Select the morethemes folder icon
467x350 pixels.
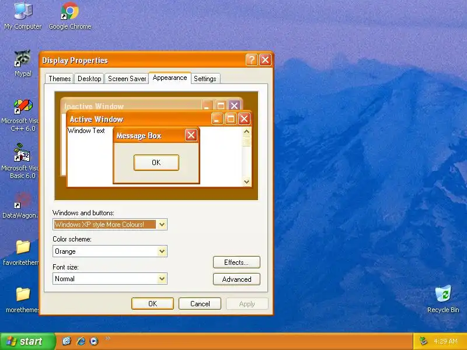click(x=22, y=300)
